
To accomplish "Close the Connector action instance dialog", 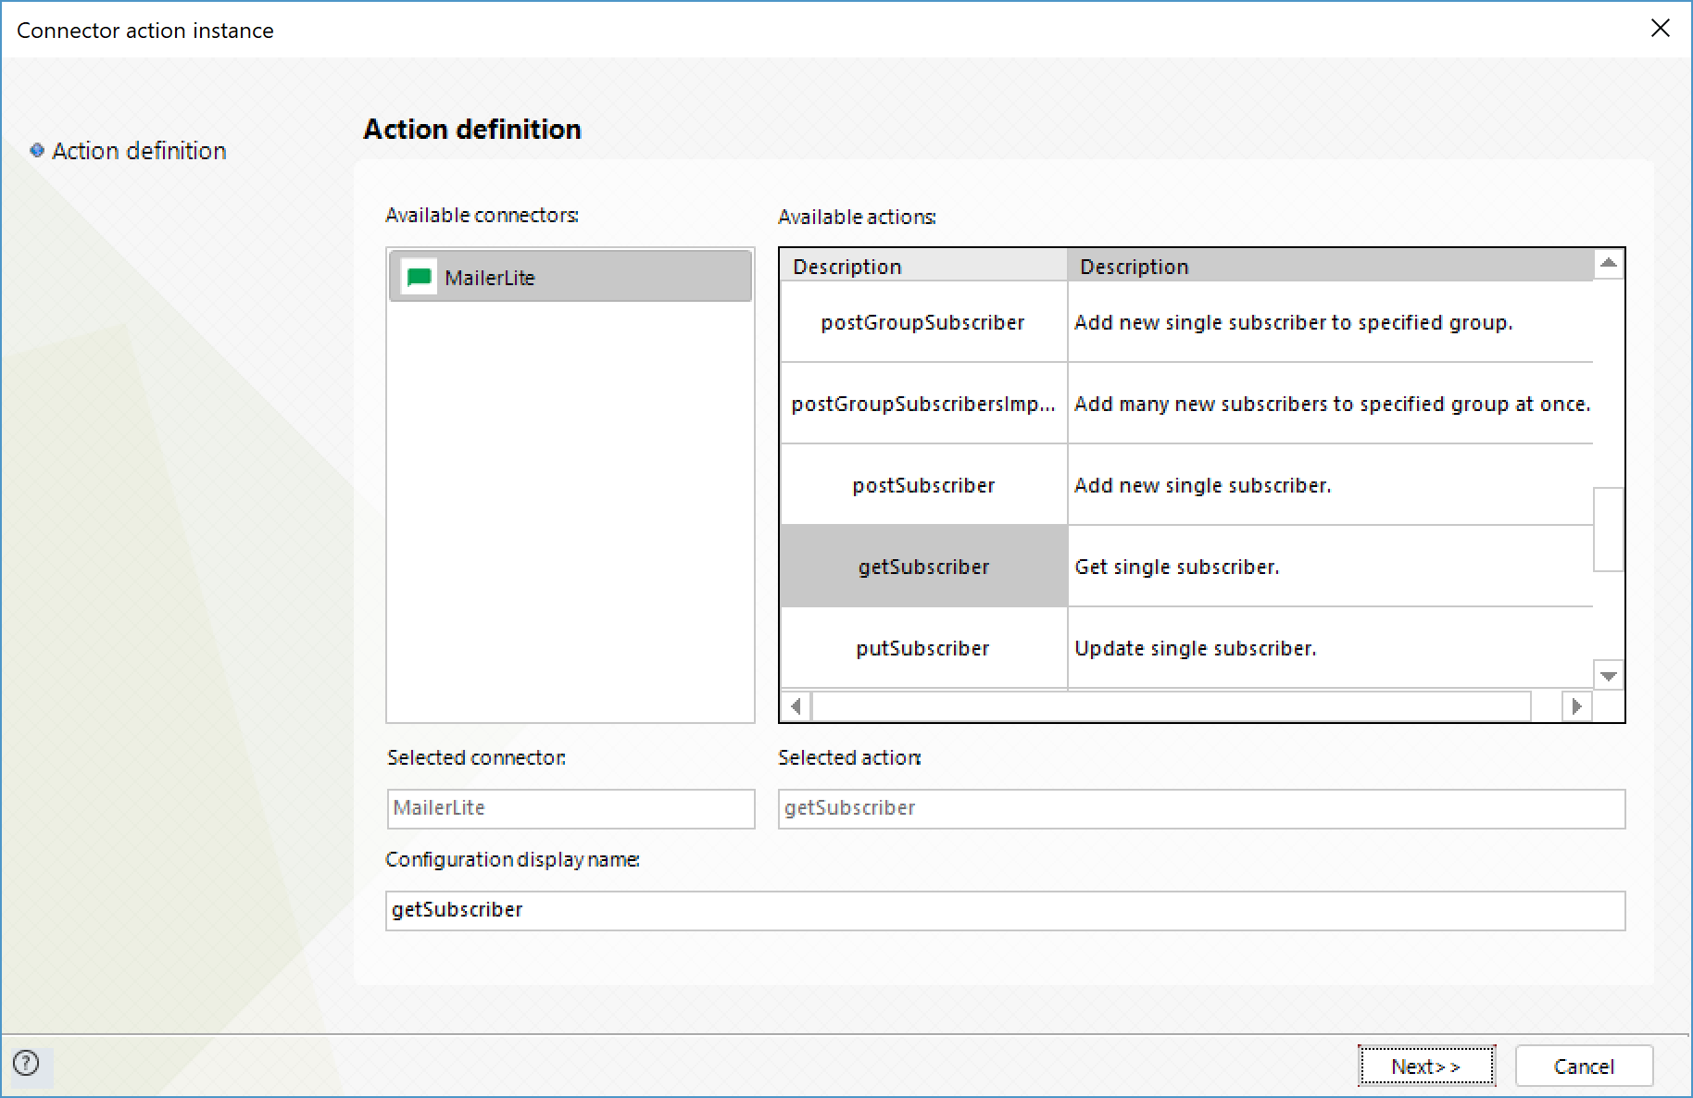I will (x=1660, y=29).
